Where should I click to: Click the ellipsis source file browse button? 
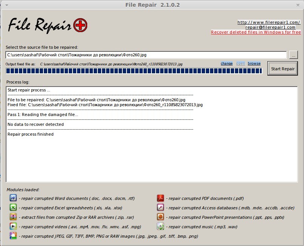[x=293, y=55]
